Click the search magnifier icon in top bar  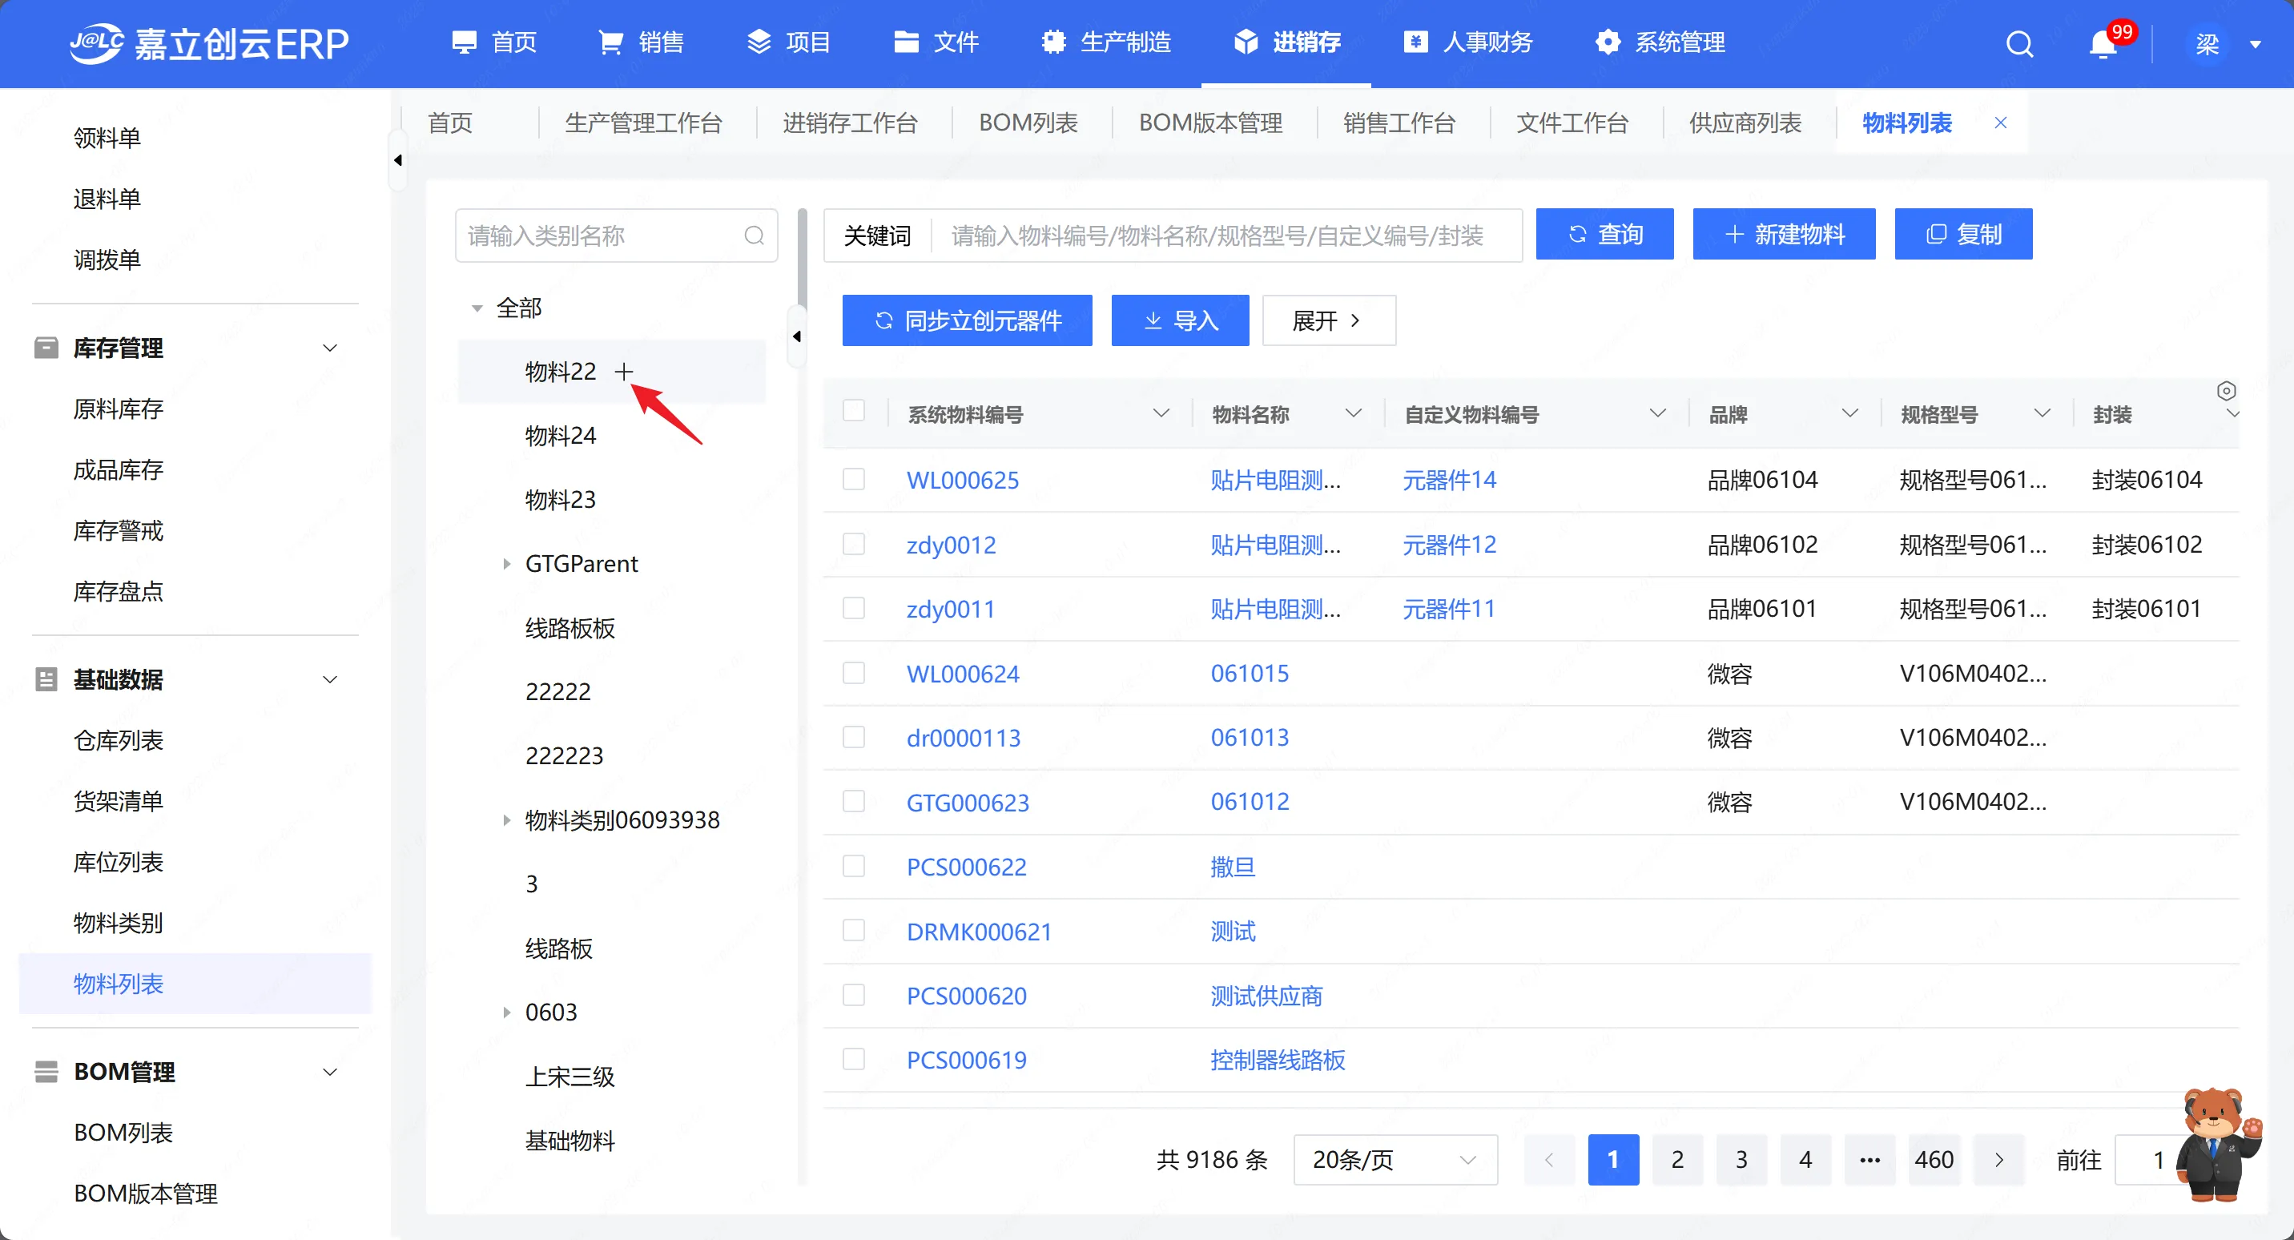(2018, 42)
